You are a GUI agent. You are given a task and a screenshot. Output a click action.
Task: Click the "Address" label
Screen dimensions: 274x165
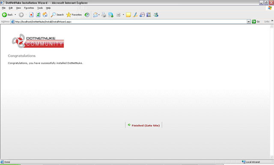pos(5,22)
